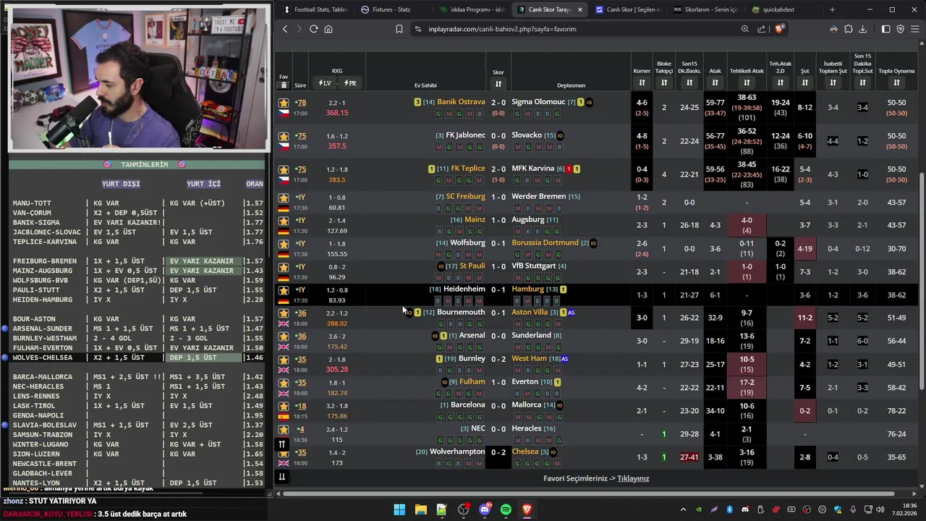
Task: Sort by Topla Oynama column arrows
Action: pos(896,82)
